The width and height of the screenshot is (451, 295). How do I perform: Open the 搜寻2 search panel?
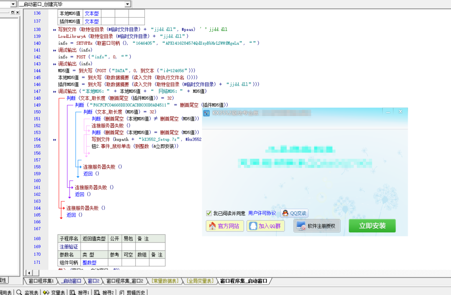pos(107,291)
